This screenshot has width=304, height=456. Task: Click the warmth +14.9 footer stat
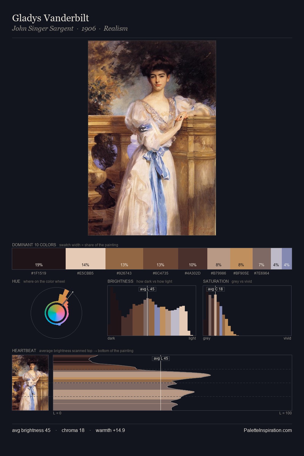pos(110,430)
